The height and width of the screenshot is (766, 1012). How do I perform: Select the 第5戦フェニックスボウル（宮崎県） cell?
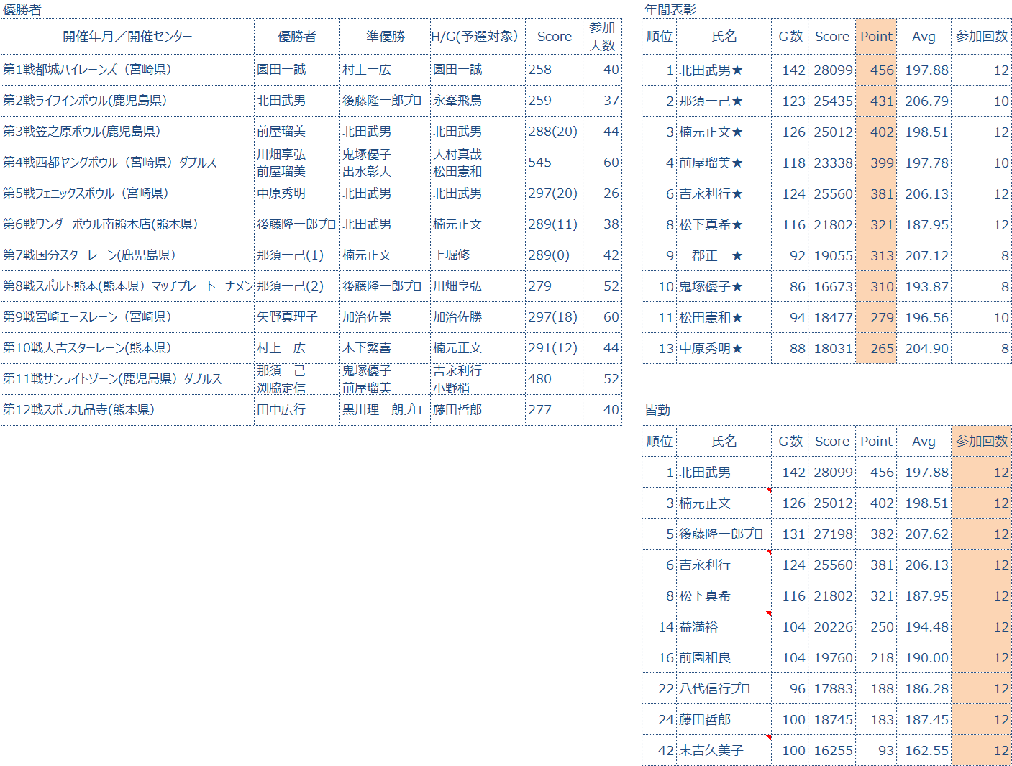127,193
